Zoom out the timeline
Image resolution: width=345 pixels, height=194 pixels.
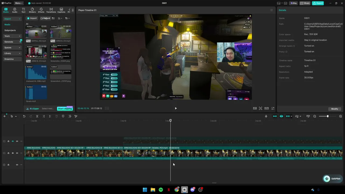click(x=315, y=116)
